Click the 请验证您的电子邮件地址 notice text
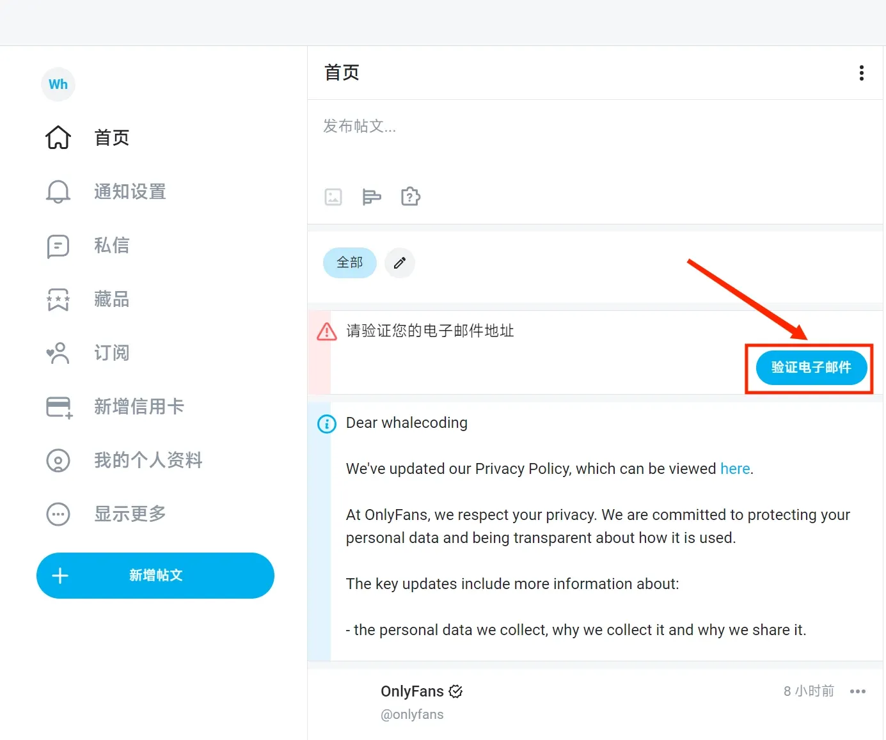Screen dimensions: 886x740 [x=430, y=331]
